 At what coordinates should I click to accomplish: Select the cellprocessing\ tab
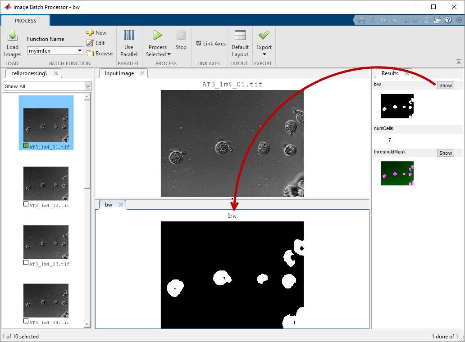point(29,73)
